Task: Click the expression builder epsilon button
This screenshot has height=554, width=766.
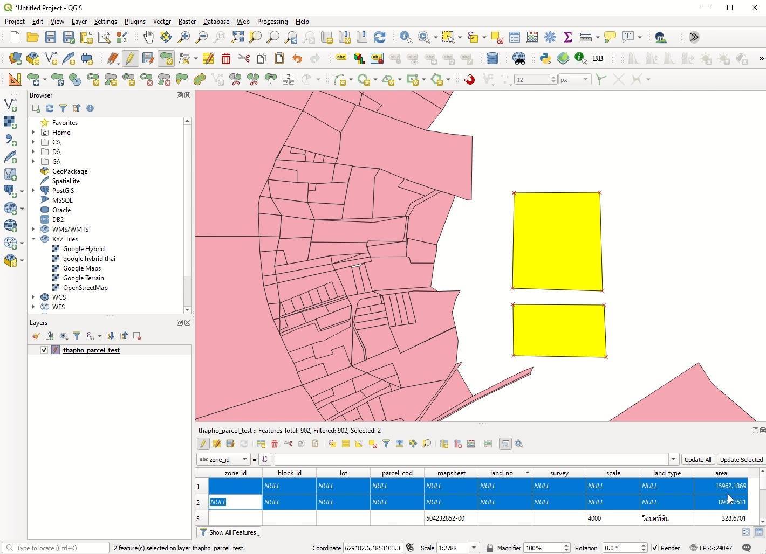Action: click(x=264, y=459)
